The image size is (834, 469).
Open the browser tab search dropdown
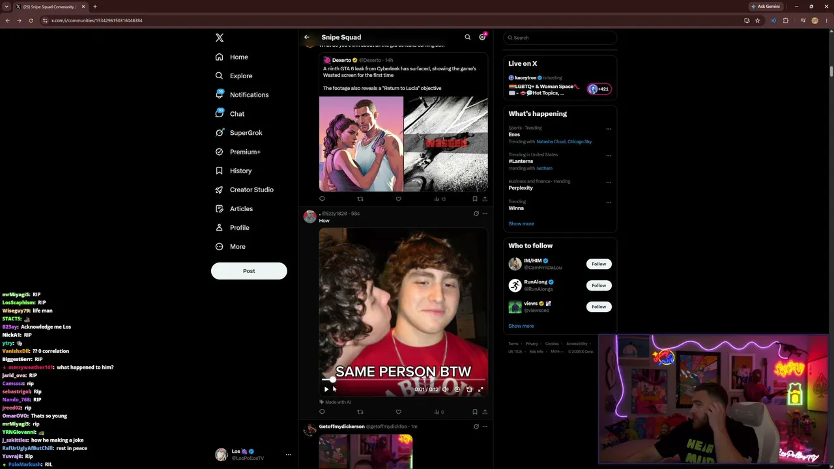pyautogui.click(x=7, y=7)
